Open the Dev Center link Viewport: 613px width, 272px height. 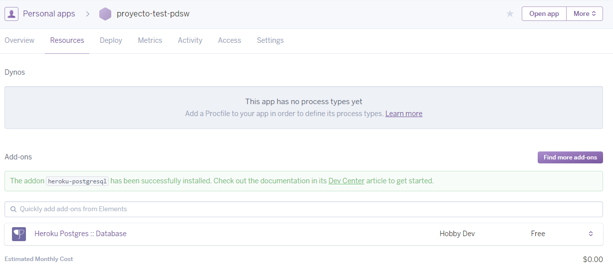[346, 181]
